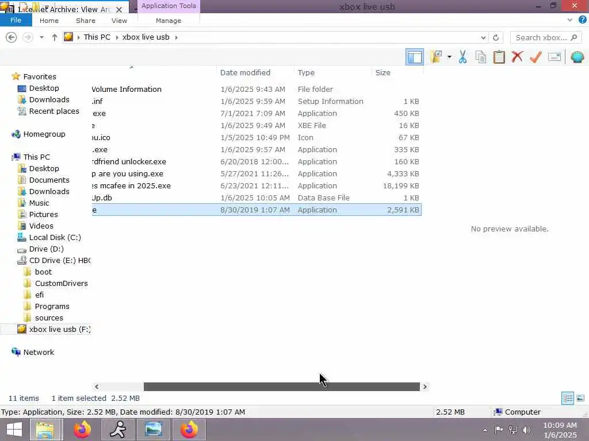Open dropdown arrow beside folder options icon

click(x=449, y=57)
